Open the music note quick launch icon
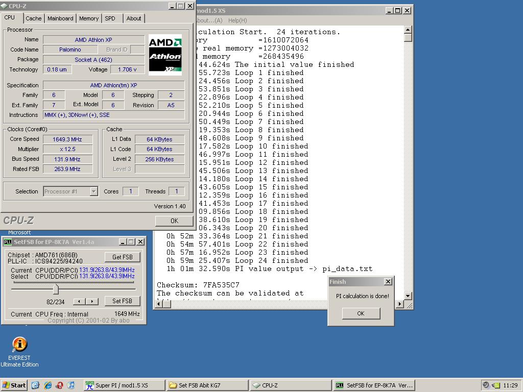Image resolution: width=523 pixels, height=392 pixels. point(71,385)
